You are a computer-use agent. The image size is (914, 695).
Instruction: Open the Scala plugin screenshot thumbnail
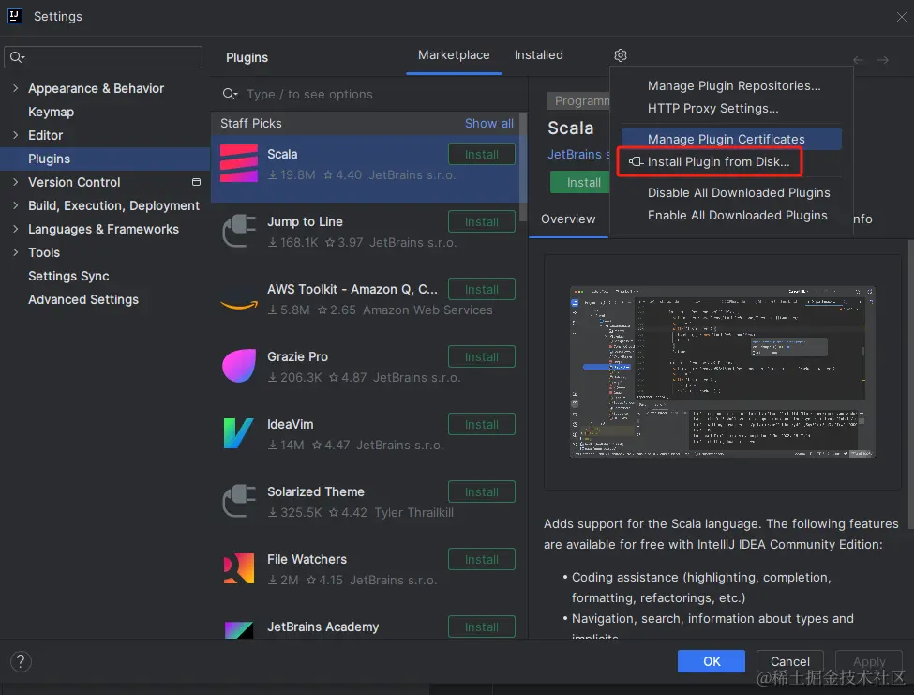tap(722, 372)
